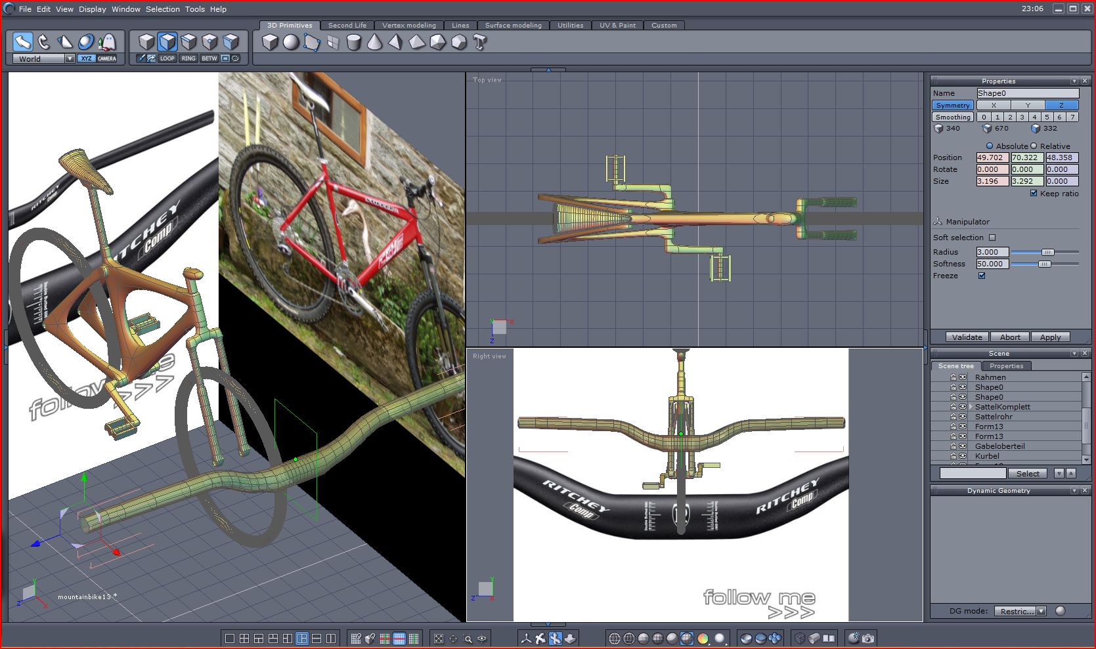
Task: Enable the Soft selection checkbox
Action: [x=992, y=238]
